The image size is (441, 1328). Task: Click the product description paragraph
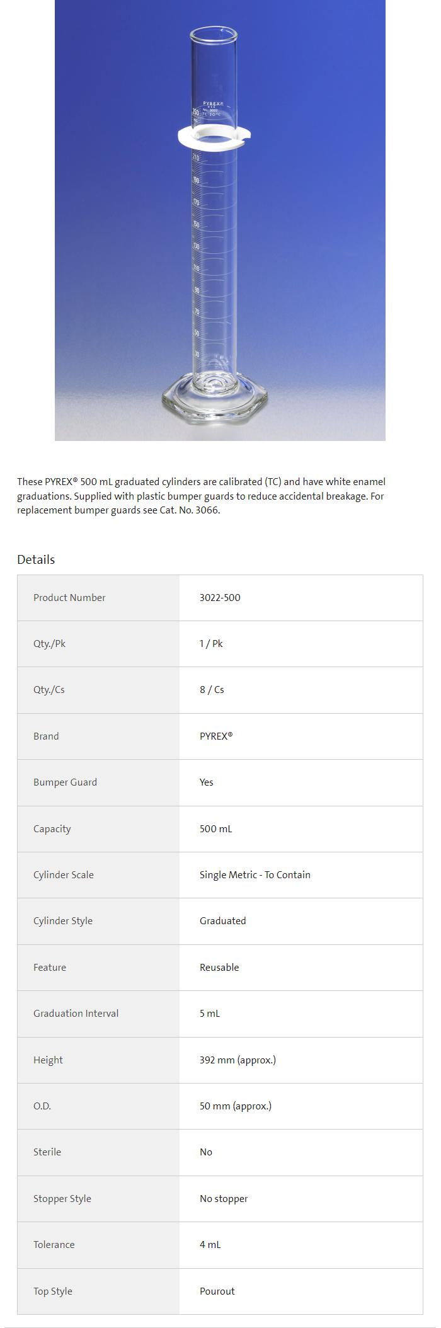[x=201, y=496]
